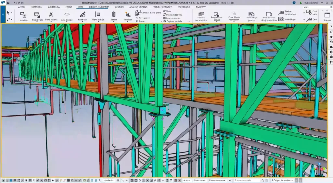Open the ANÁLISIS Y DISEÑO tab
The image size is (333, 183).
point(138,7)
